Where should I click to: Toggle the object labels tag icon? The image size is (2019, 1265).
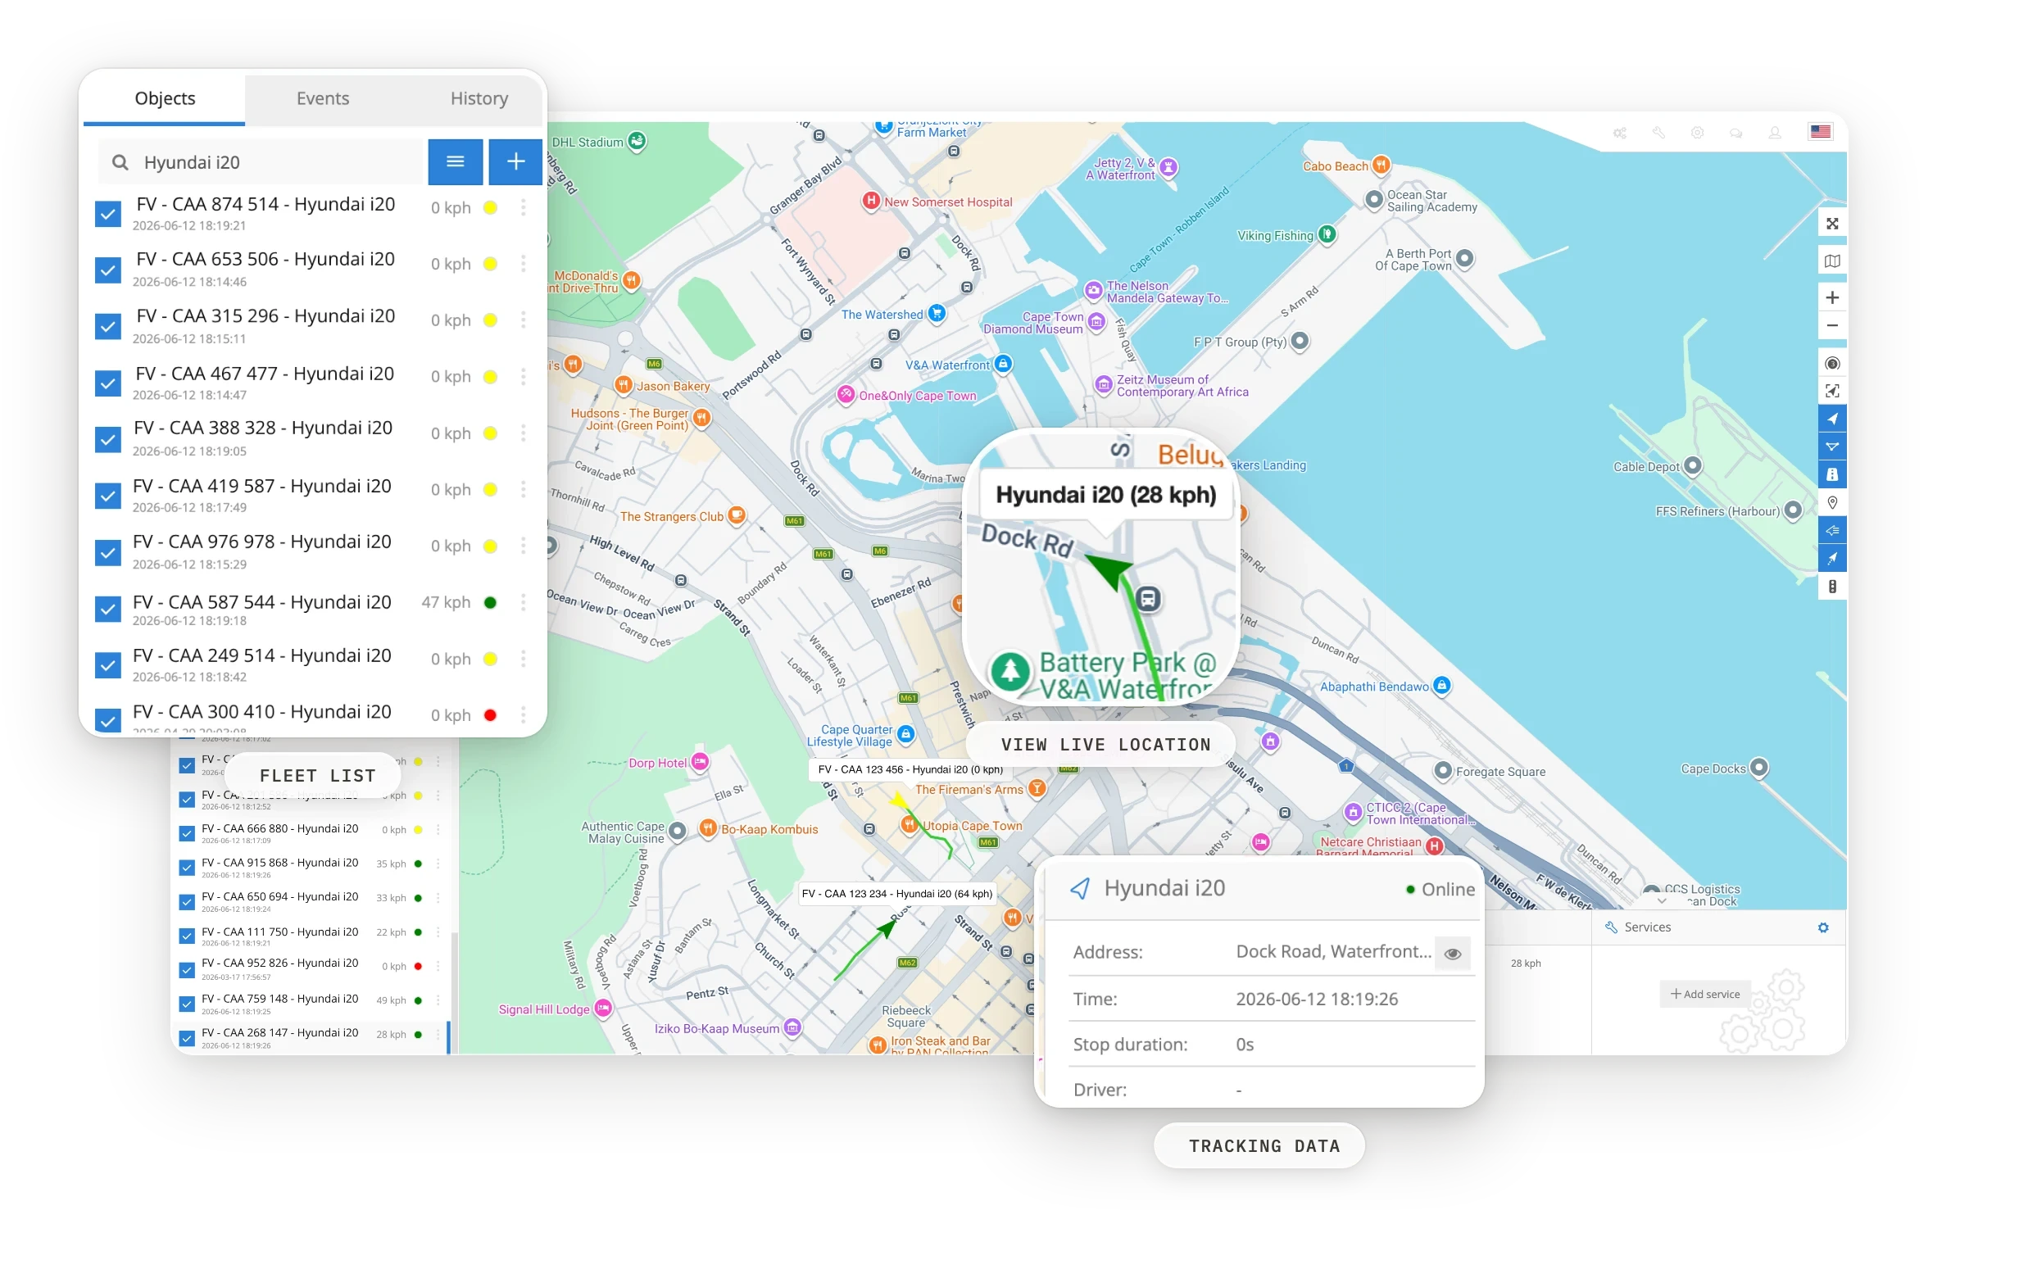click(x=1831, y=530)
